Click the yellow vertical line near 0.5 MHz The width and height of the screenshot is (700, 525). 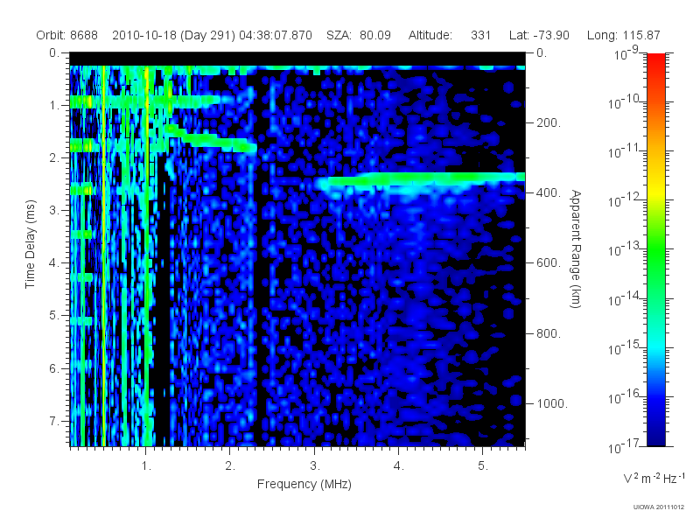pos(103,255)
